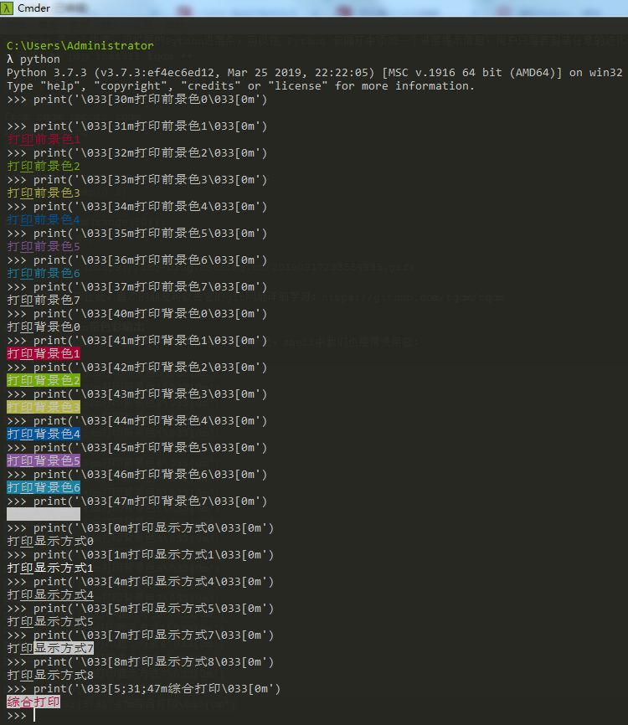The image size is (628, 725).
Task: Click the Cmder window title text
Action: click(x=33, y=8)
